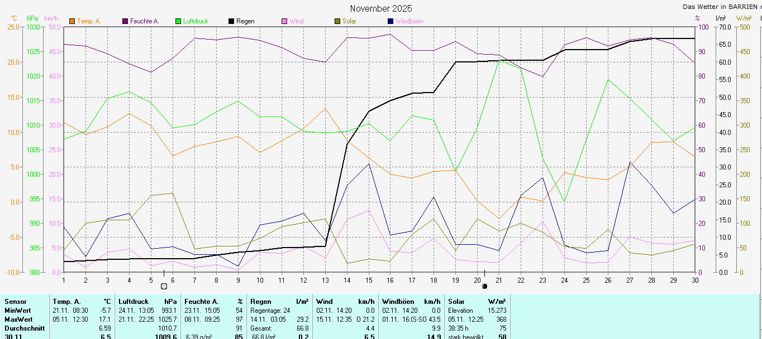Click the Sensor column header in table
762x339 pixels.
pos(15,302)
